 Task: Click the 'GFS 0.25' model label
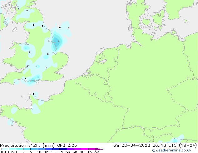pos(67,146)
